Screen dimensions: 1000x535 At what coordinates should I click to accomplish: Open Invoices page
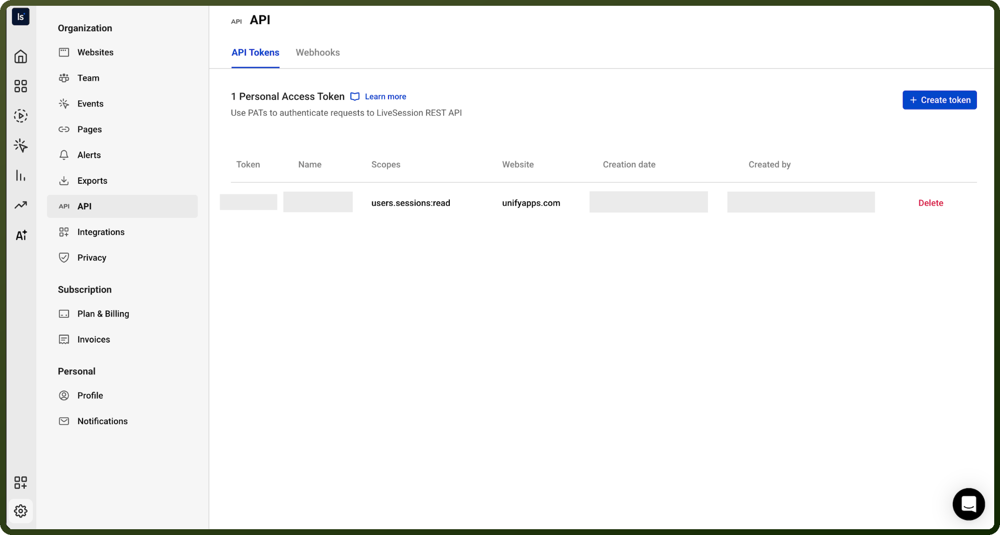coord(122,339)
